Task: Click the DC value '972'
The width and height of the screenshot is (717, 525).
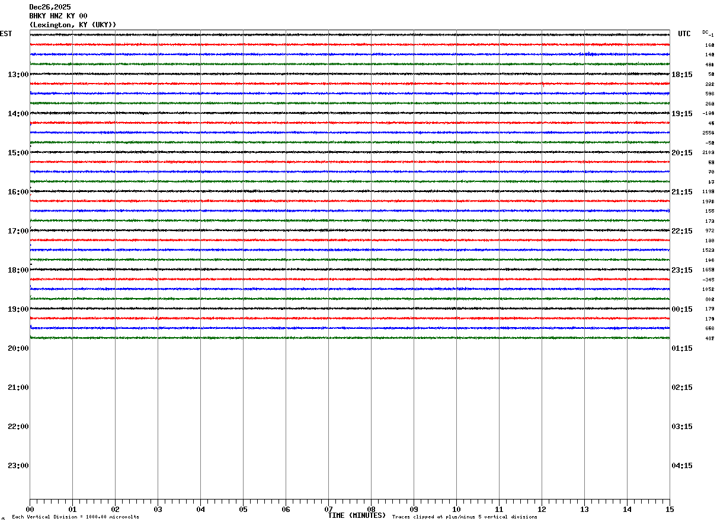Action: [x=709, y=231]
